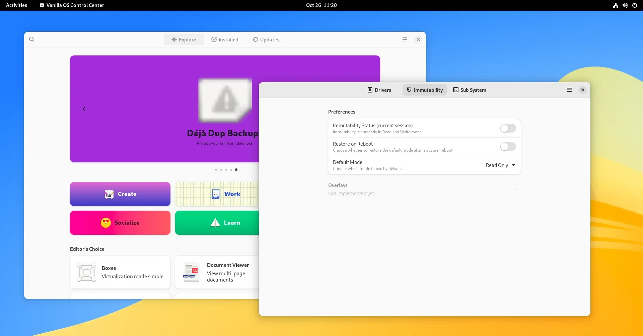Screen dimensions: 643x336
Task: Click the previous banner chevron arrow
Action: [84, 109]
